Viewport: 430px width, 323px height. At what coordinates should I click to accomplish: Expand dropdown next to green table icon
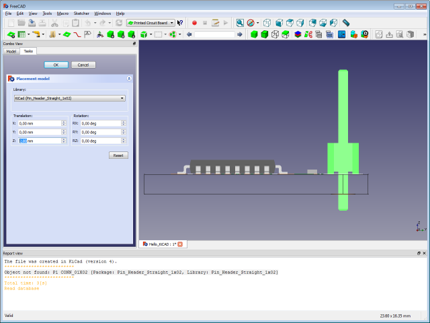(28, 34)
